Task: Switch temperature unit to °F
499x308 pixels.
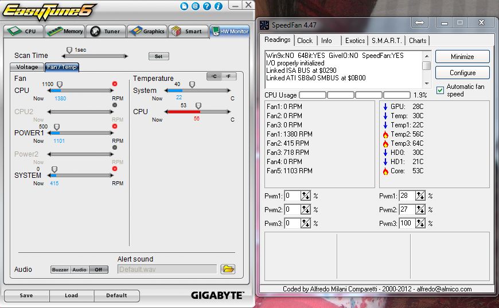Action: (228, 76)
